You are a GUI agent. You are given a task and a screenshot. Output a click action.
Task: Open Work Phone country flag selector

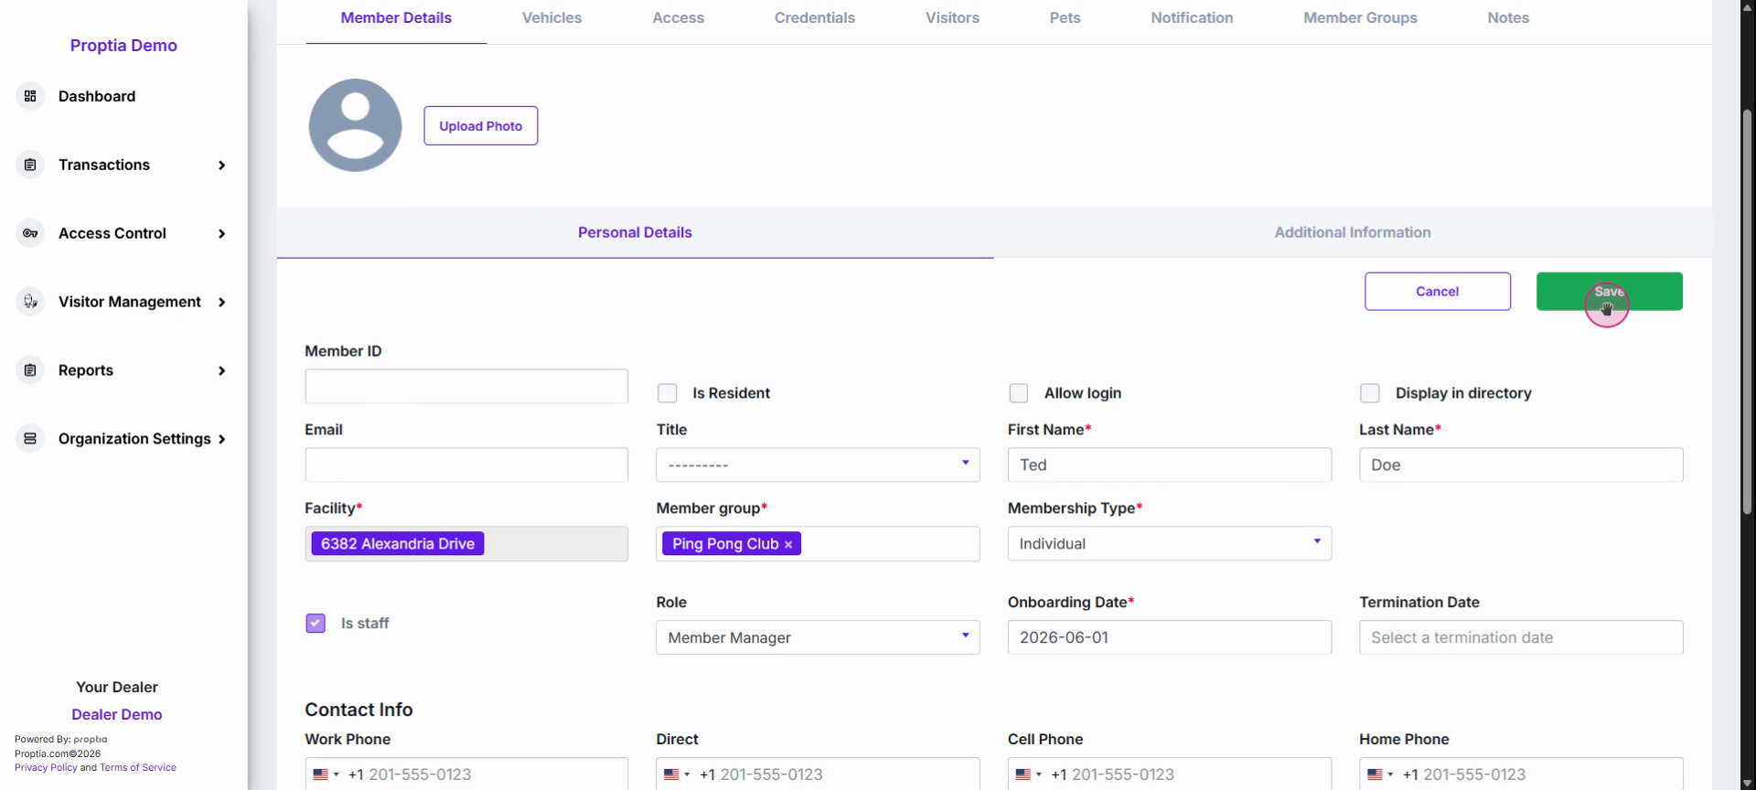point(326,774)
